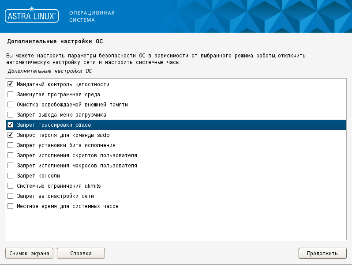
Task: Click the Продолжить button
Action: point(322,254)
